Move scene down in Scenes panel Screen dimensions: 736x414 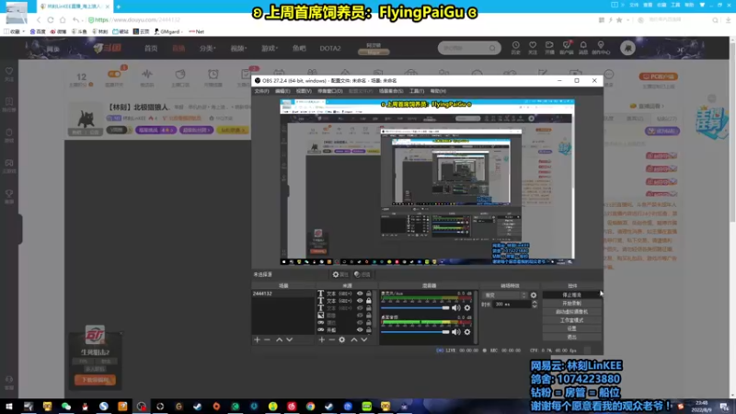click(290, 339)
